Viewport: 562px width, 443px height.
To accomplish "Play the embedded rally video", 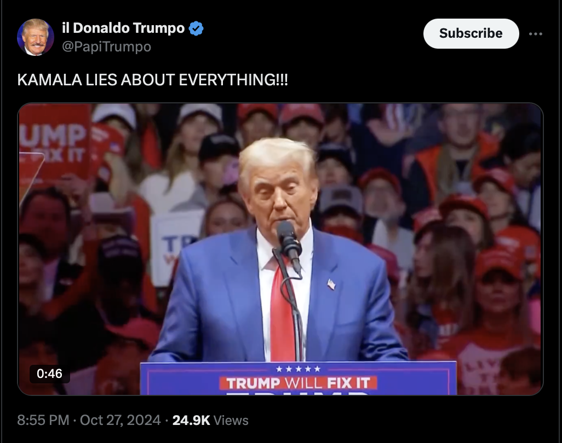I will click(280, 249).
